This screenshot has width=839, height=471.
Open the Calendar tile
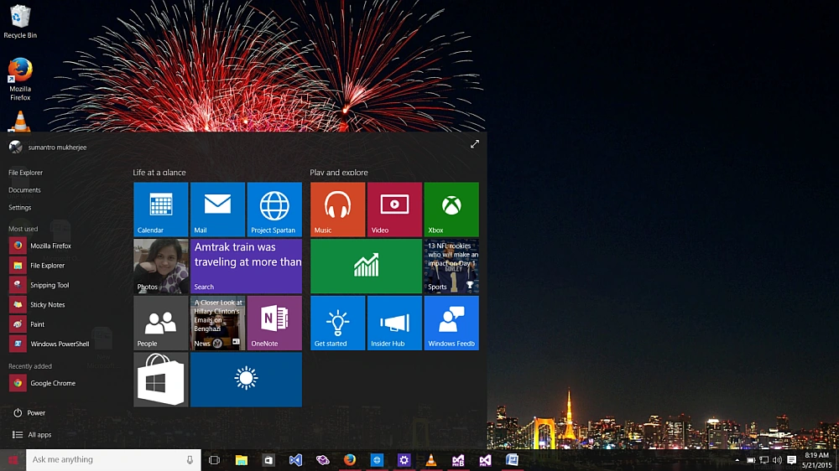click(160, 209)
